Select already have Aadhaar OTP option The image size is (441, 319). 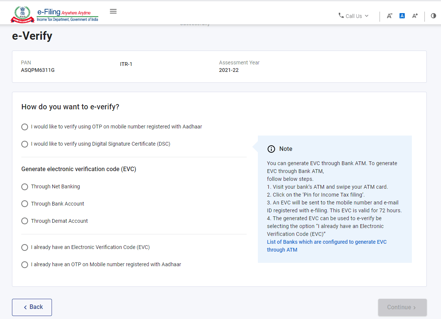coord(25,265)
